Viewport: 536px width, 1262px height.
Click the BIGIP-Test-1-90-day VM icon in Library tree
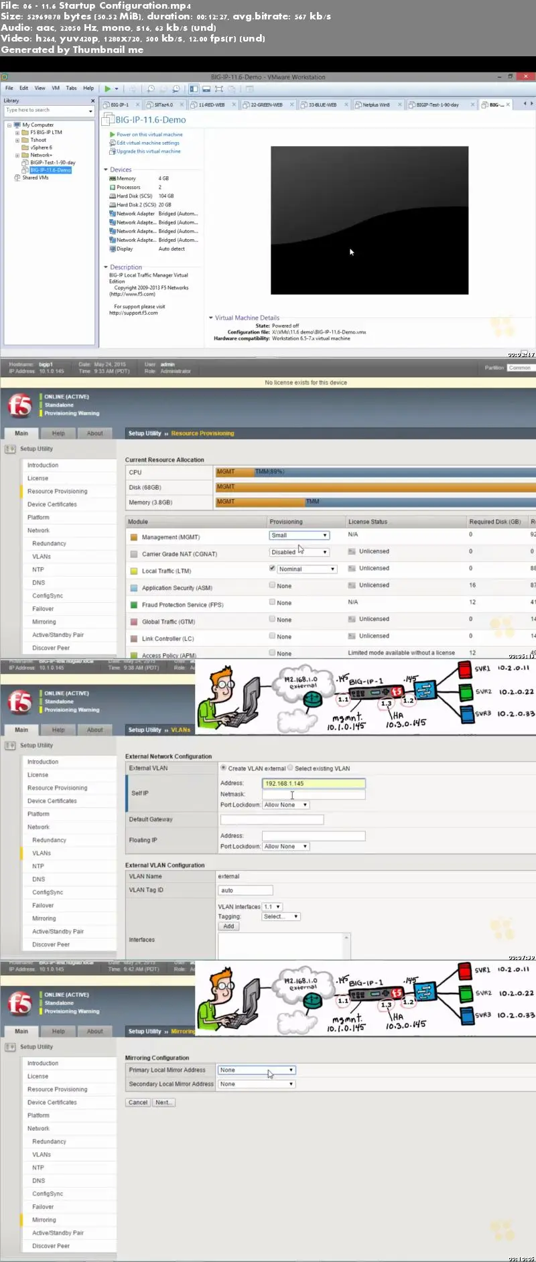pos(25,163)
